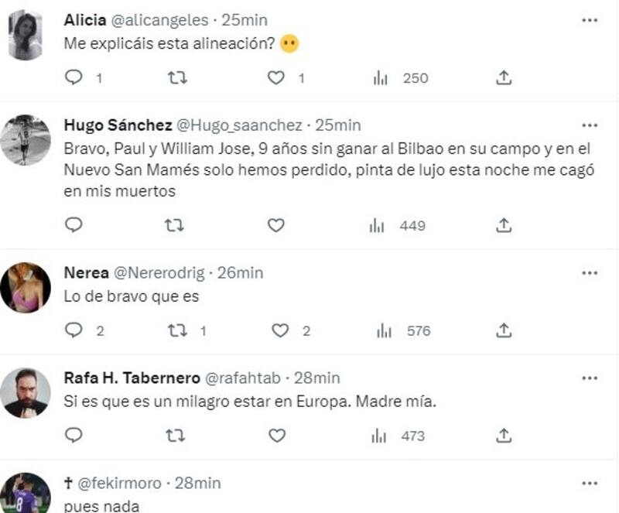Share Rafa H. Tabernero's tweet
Image resolution: width=619 pixels, height=513 pixels.
504,436
